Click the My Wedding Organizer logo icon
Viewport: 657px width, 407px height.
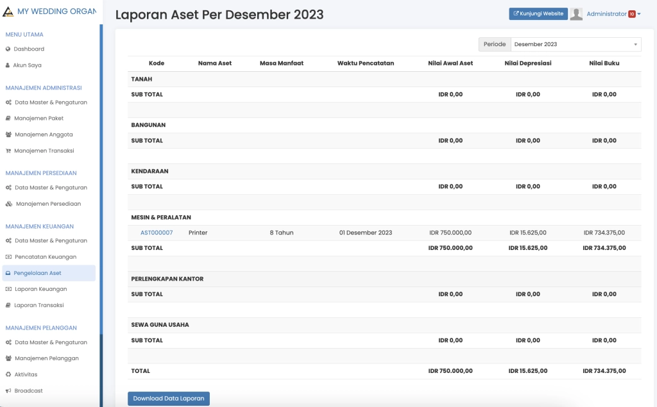(8, 11)
